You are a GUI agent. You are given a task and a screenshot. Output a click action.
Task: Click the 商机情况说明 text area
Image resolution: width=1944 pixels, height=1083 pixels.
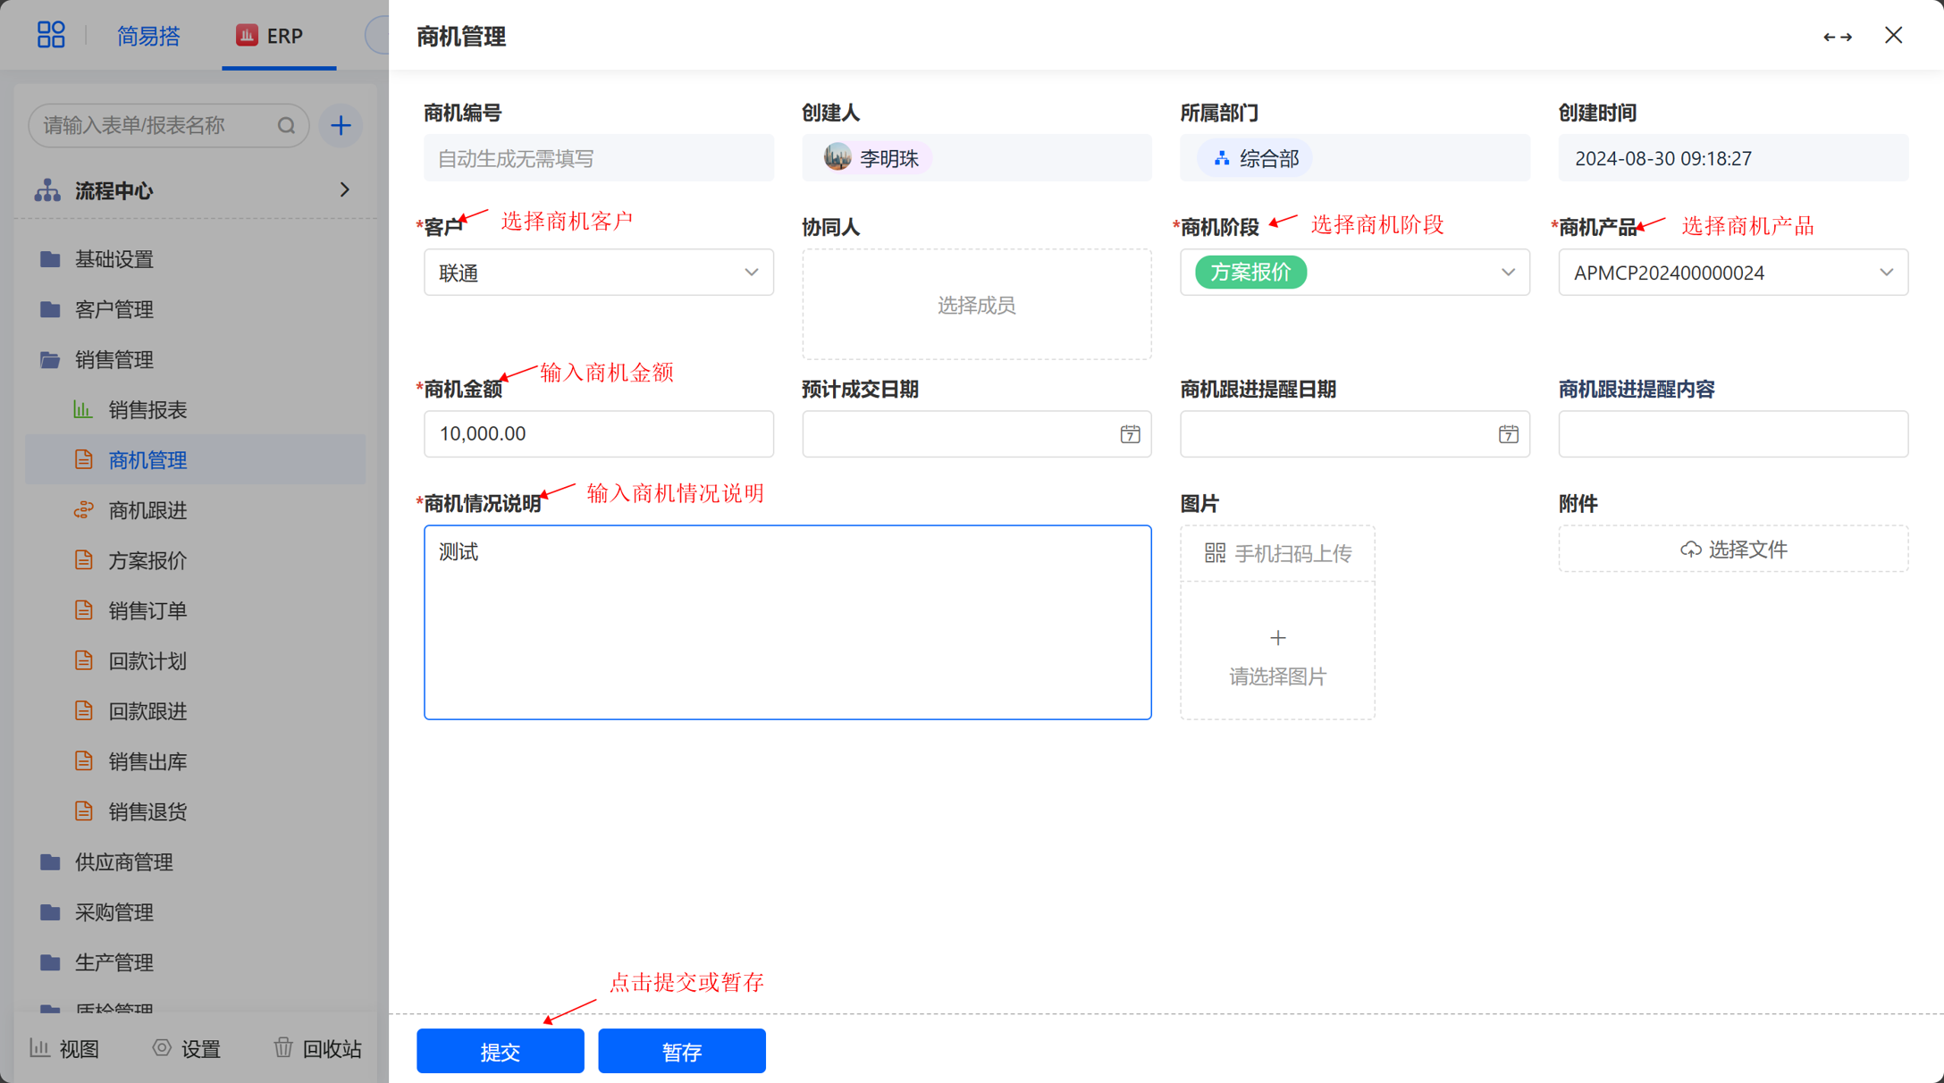[787, 622]
